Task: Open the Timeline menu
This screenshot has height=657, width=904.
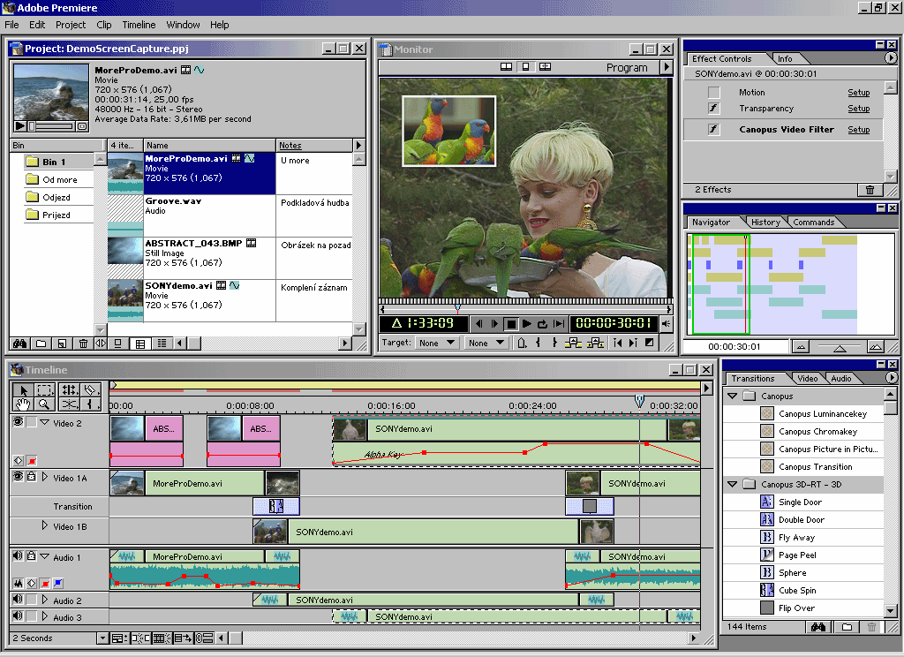Action: click(x=139, y=25)
